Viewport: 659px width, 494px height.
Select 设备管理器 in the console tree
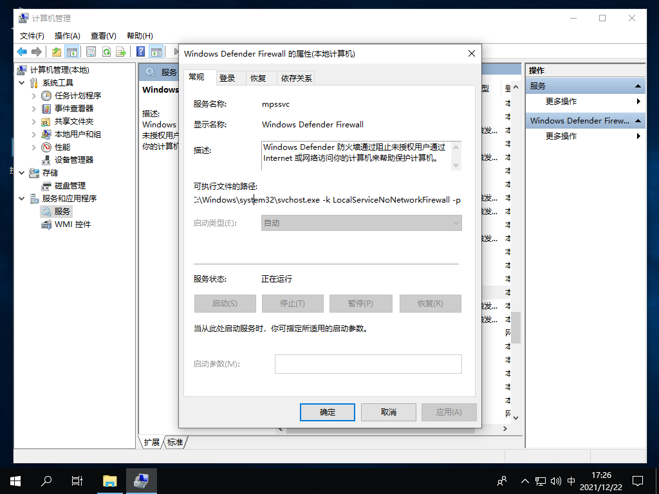(x=73, y=160)
